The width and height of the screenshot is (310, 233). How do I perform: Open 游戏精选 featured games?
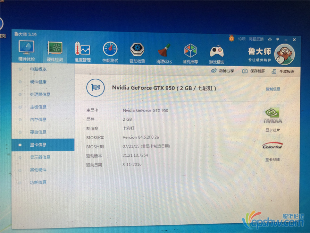tap(217, 54)
